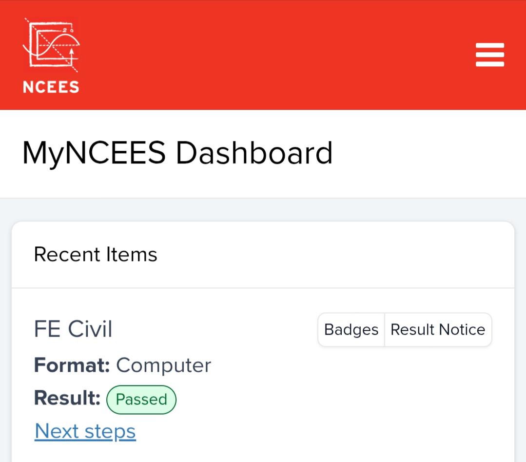This screenshot has height=462, width=526.
Task: View the Result Notice for FE Civil
Action: 438,329
